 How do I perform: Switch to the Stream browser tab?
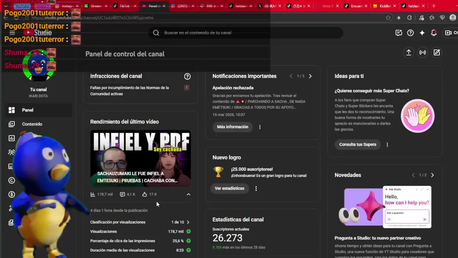tap(96, 6)
